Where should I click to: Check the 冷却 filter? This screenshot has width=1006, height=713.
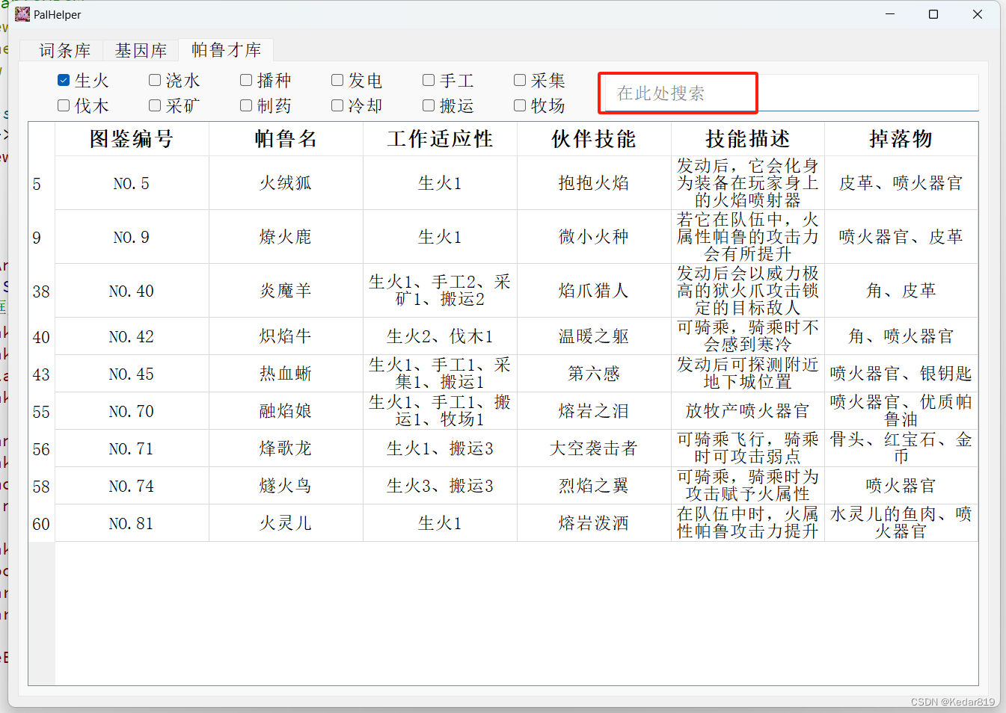[337, 105]
